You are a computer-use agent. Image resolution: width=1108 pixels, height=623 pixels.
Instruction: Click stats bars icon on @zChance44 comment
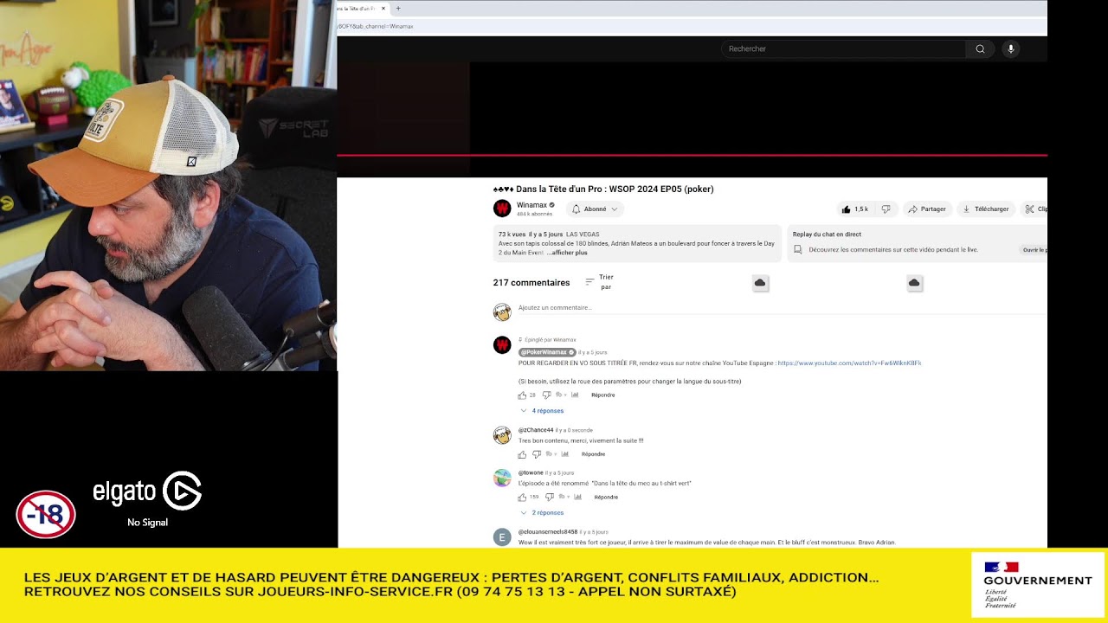(564, 454)
